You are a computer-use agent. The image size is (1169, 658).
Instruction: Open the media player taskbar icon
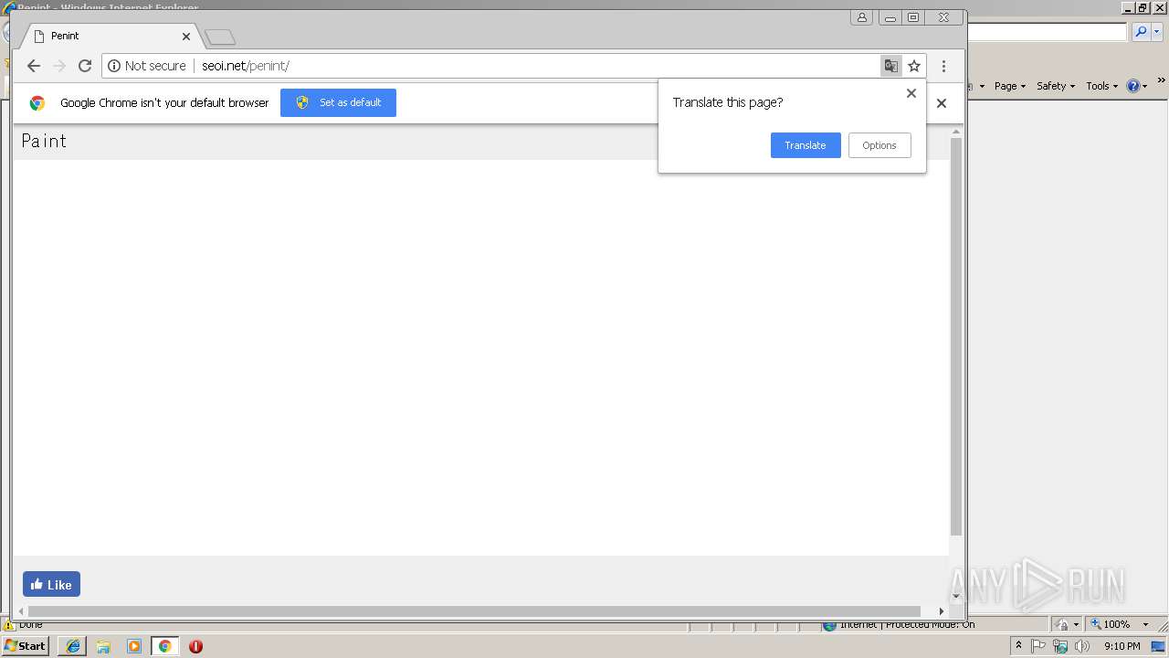pos(134,646)
